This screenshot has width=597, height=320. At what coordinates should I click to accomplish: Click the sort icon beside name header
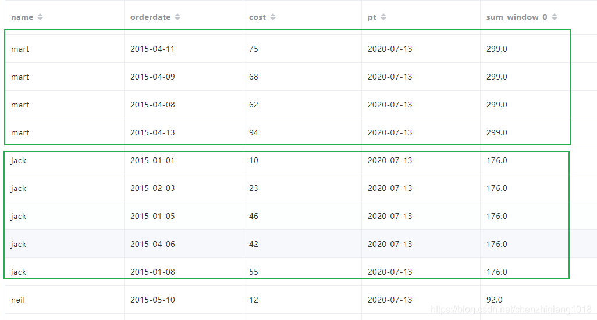point(40,17)
